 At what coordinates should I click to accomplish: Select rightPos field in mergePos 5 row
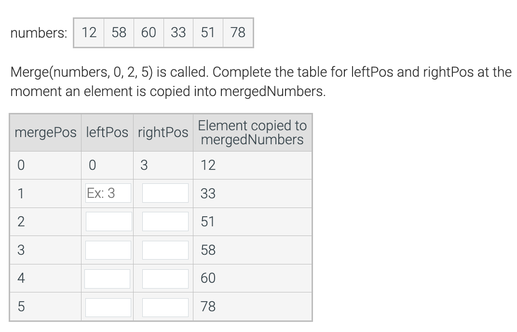click(x=165, y=307)
